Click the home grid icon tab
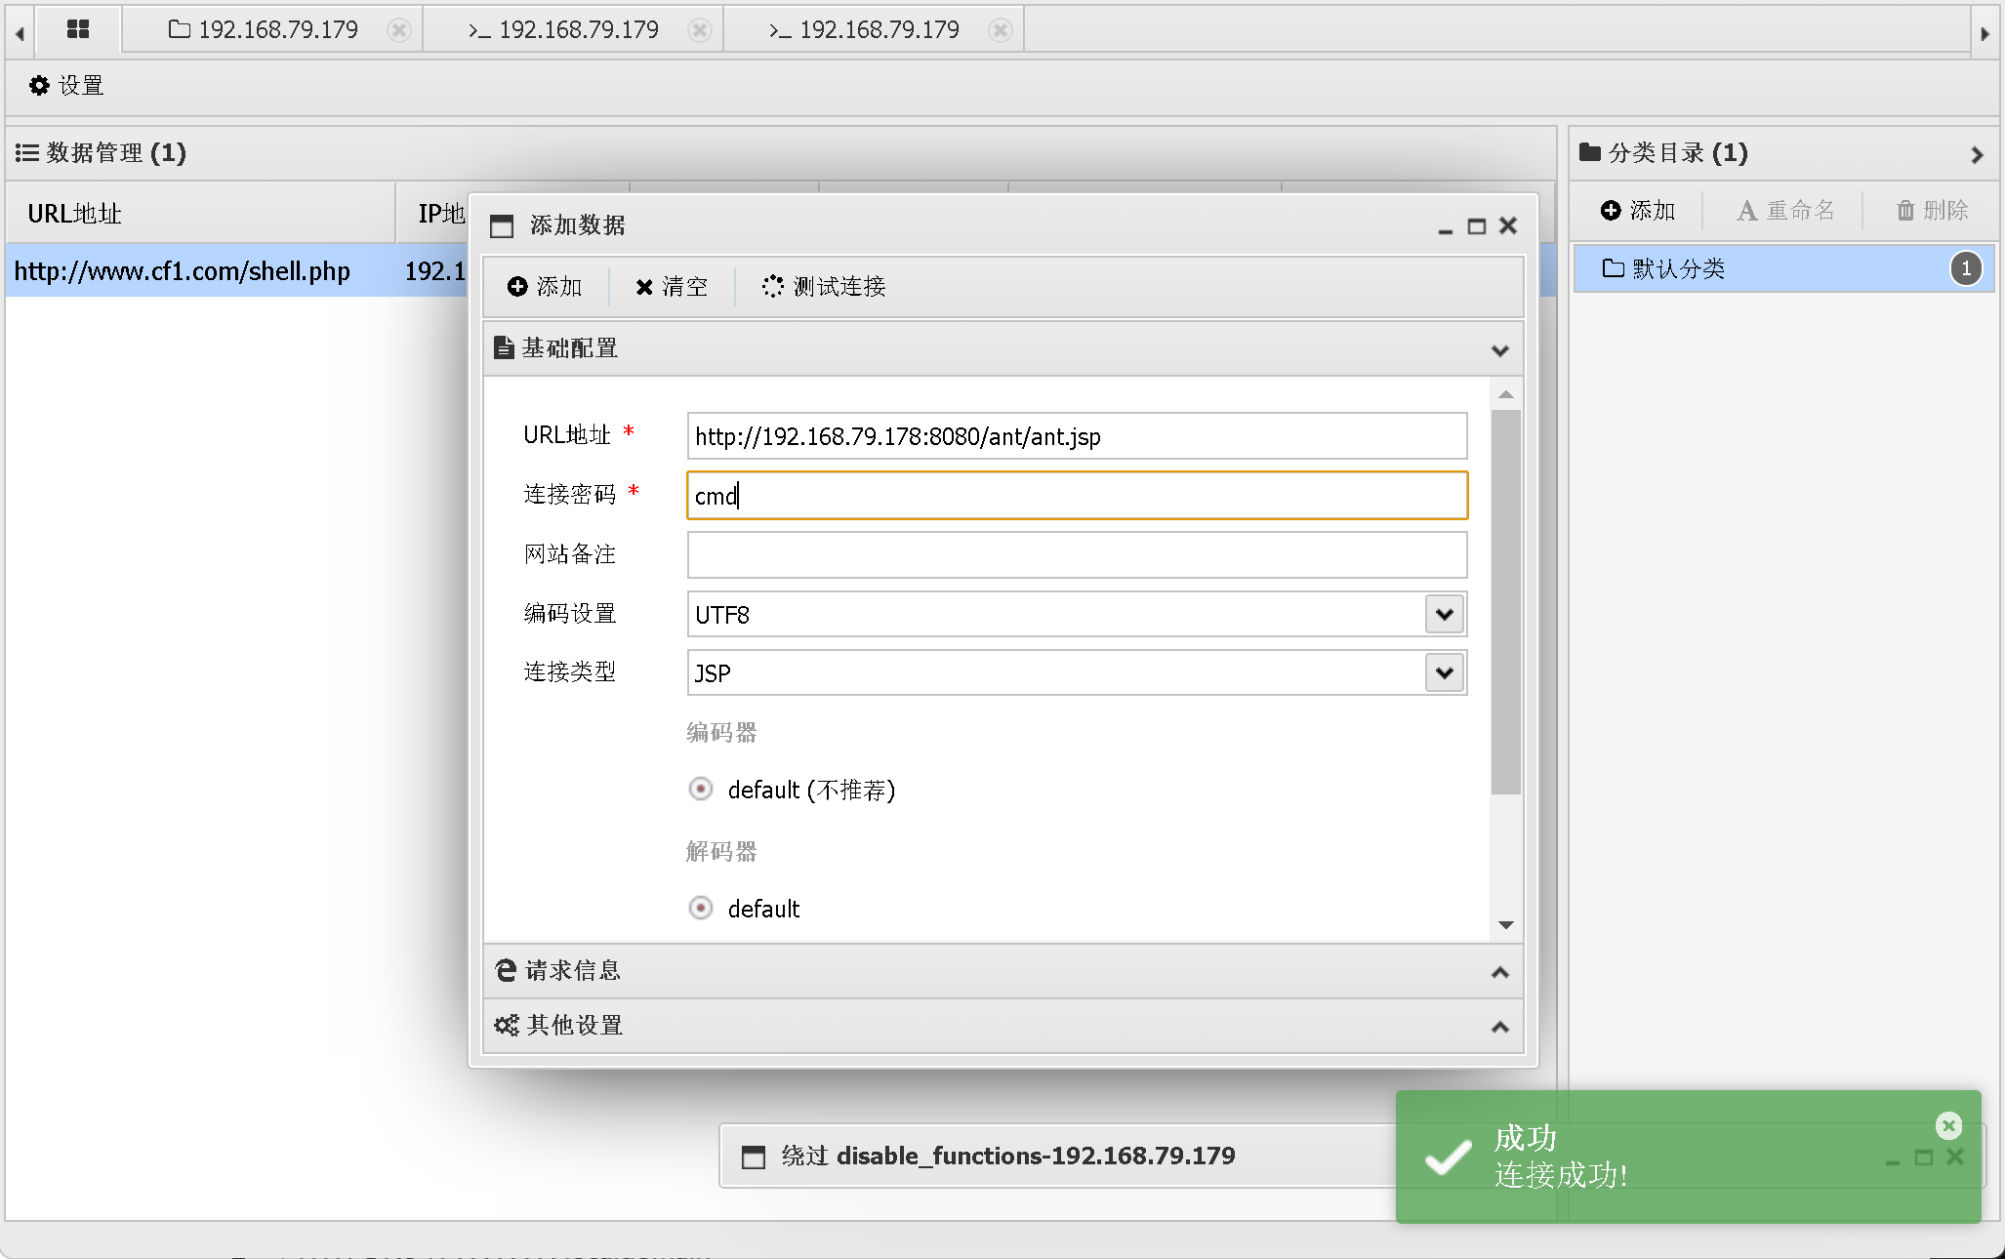The height and width of the screenshot is (1259, 2005). [77, 29]
